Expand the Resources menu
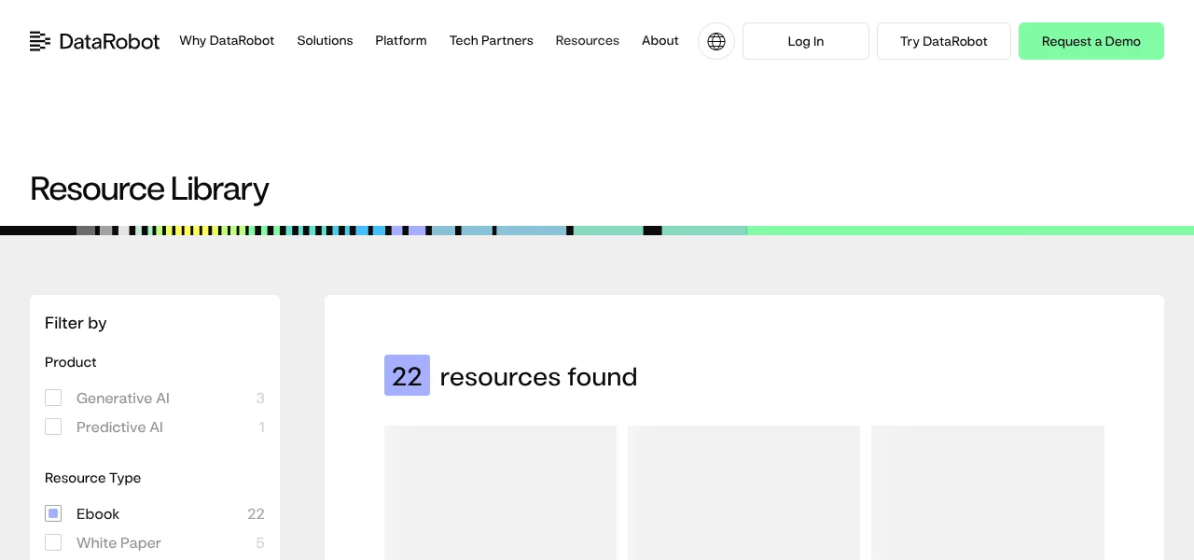The width and height of the screenshot is (1194, 560). pyautogui.click(x=588, y=41)
